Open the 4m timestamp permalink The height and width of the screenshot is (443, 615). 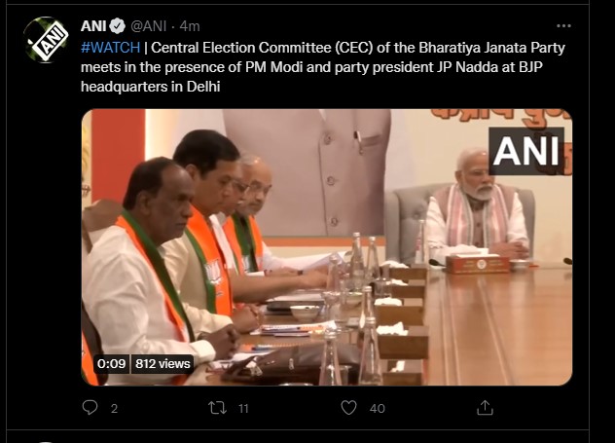190,26
